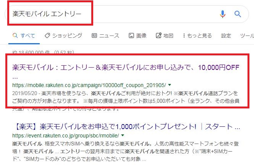Switch to the ショッピング tab
The height and width of the screenshot is (168, 254).
(x=63, y=36)
